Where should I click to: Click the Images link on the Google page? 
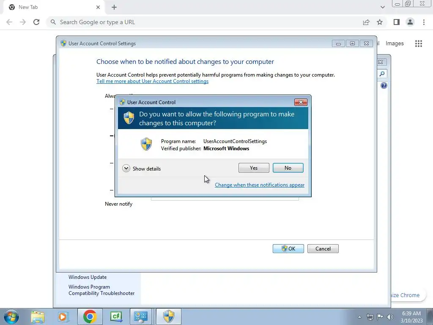[395, 44]
